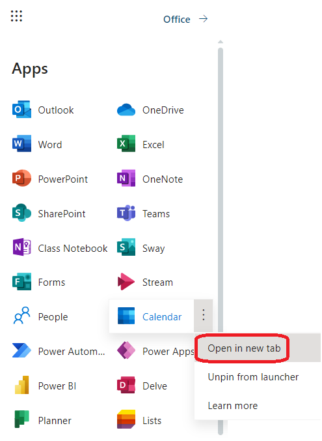The height and width of the screenshot is (441, 322).
Task: Click the scrollbar up arrow
Action: (x=221, y=42)
